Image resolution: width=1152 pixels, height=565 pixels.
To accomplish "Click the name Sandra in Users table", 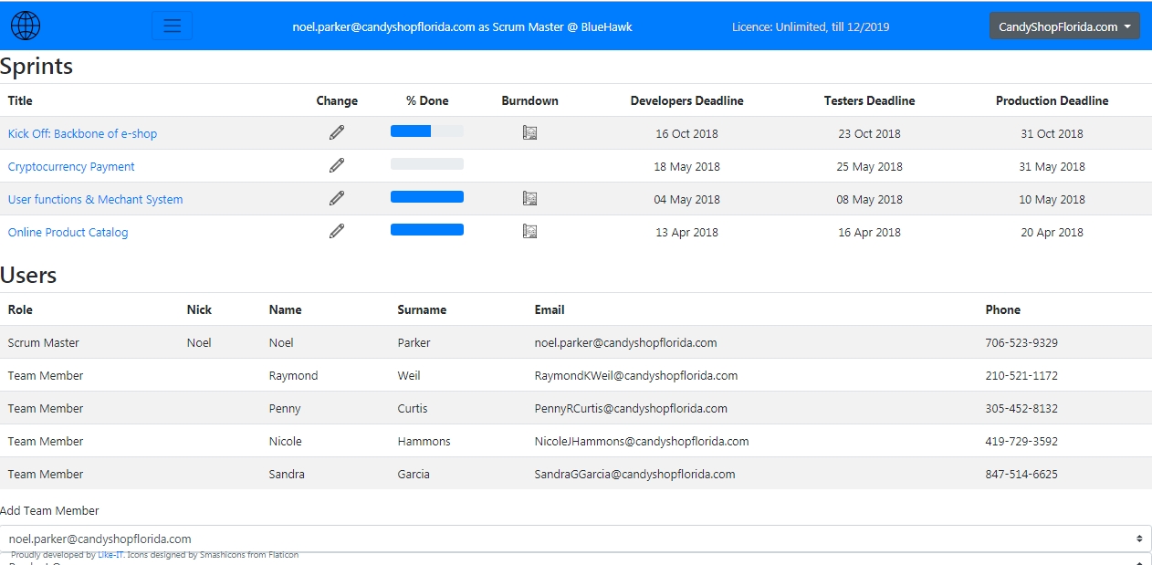I will click(287, 474).
